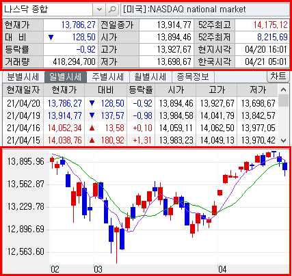Click the daily table scrollbar thumb

click(x=283, y=101)
